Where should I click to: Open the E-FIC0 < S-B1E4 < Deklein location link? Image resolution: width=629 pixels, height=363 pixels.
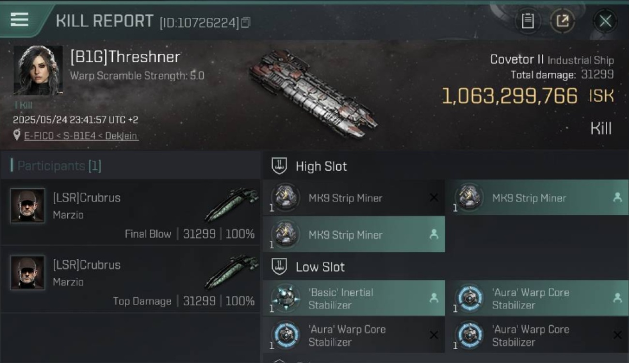81,136
